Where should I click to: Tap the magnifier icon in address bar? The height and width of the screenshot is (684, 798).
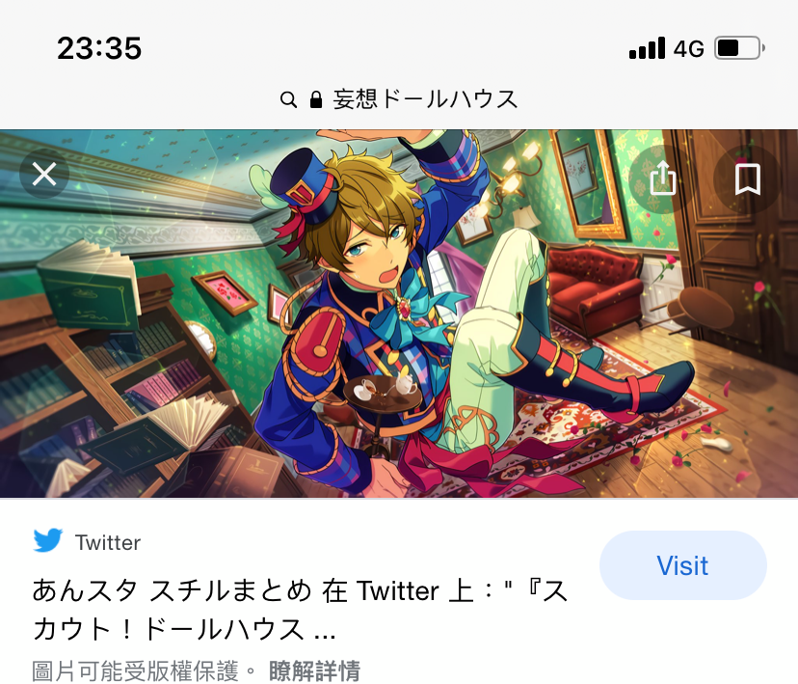[288, 98]
